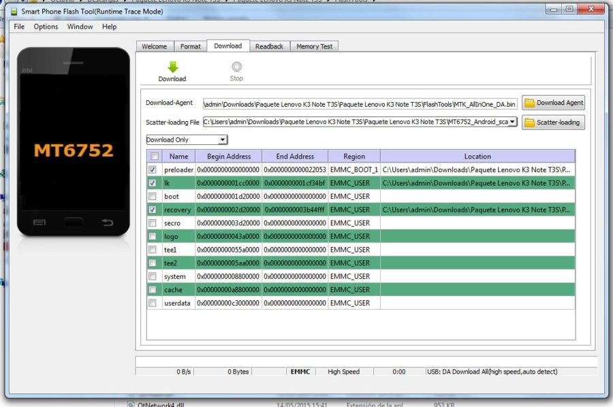Click the Stop circle icon
Image resolution: width=613 pixels, height=407 pixels.
click(x=236, y=67)
